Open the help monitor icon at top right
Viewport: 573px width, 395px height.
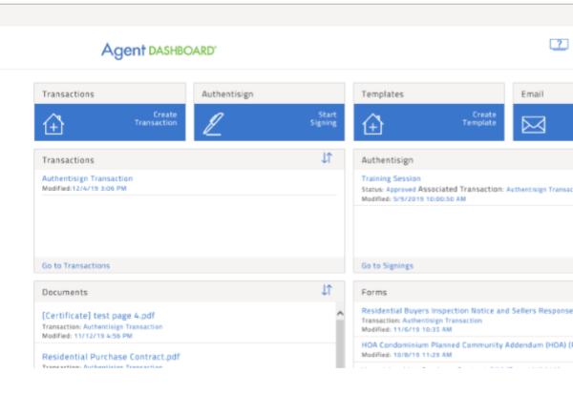[559, 45]
